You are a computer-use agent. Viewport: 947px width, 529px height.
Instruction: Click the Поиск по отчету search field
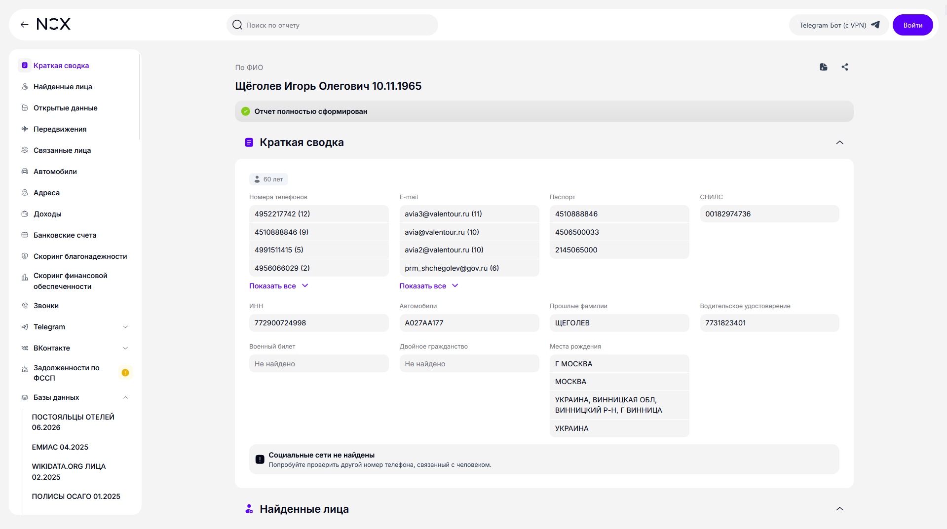pos(332,25)
